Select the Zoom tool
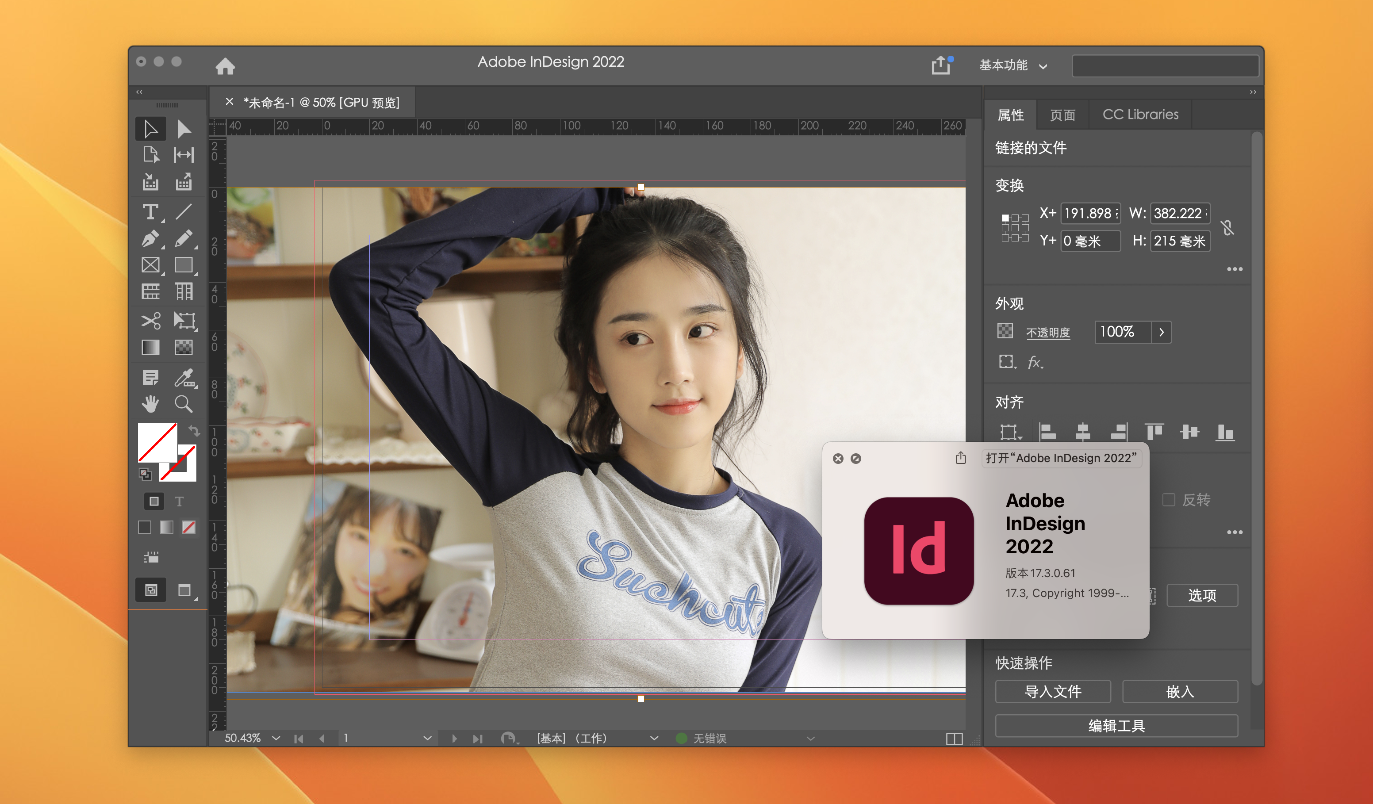 (x=184, y=404)
